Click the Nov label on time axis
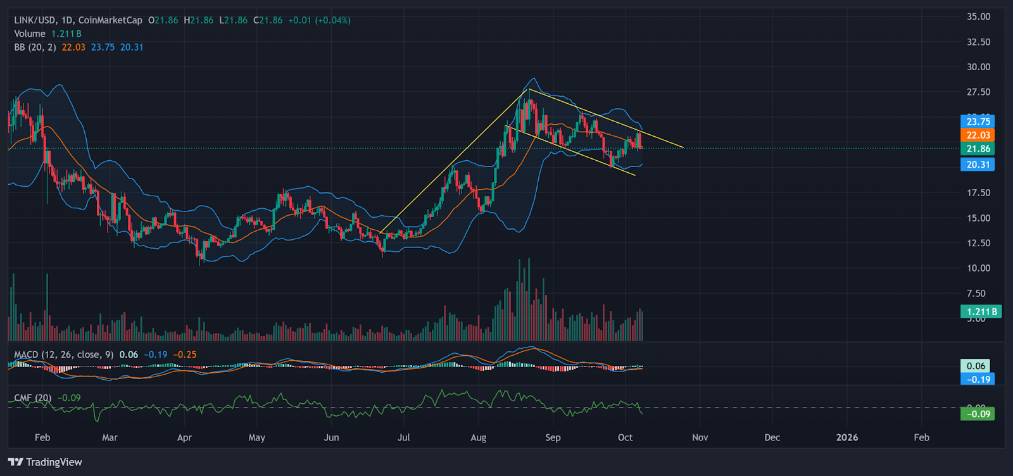1013x476 pixels. coord(700,437)
